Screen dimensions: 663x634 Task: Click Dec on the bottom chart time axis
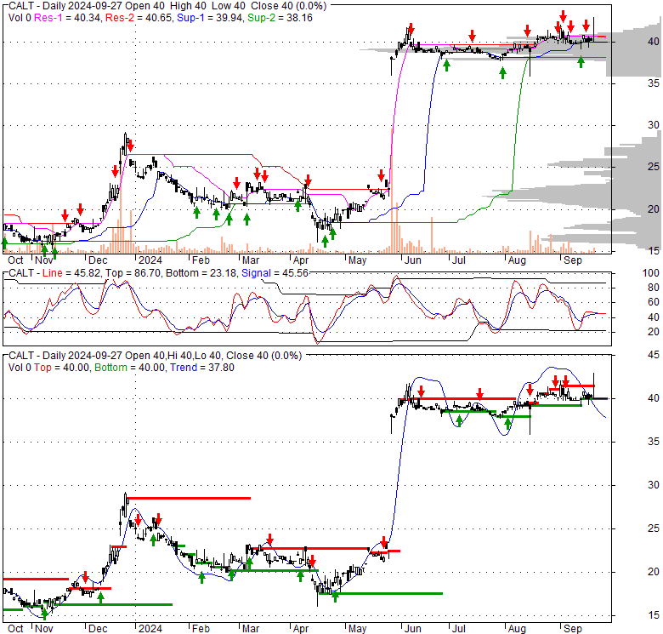[x=98, y=629]
